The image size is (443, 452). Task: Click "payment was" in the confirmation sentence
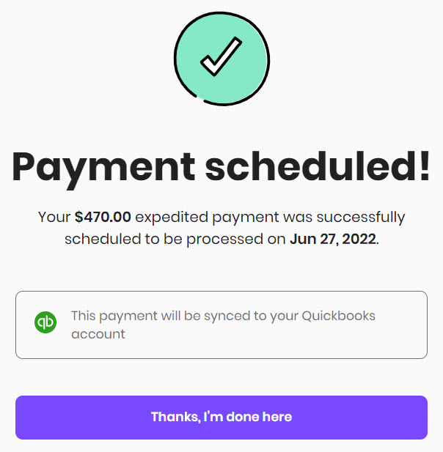tap(262, 218)
